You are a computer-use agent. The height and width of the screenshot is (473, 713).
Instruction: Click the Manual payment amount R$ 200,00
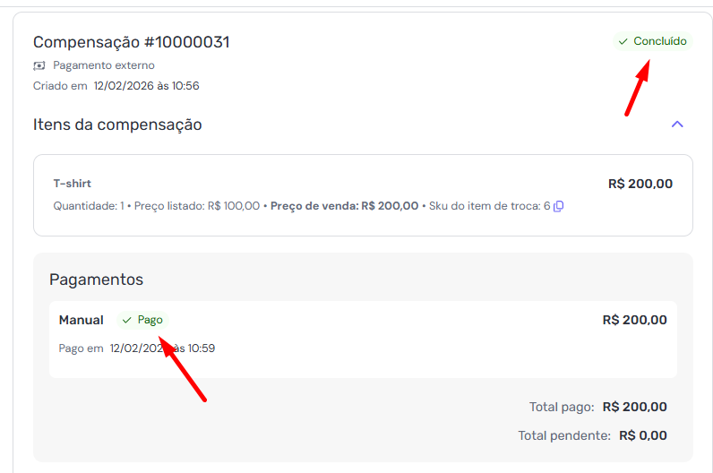click(x=634, y=320)
